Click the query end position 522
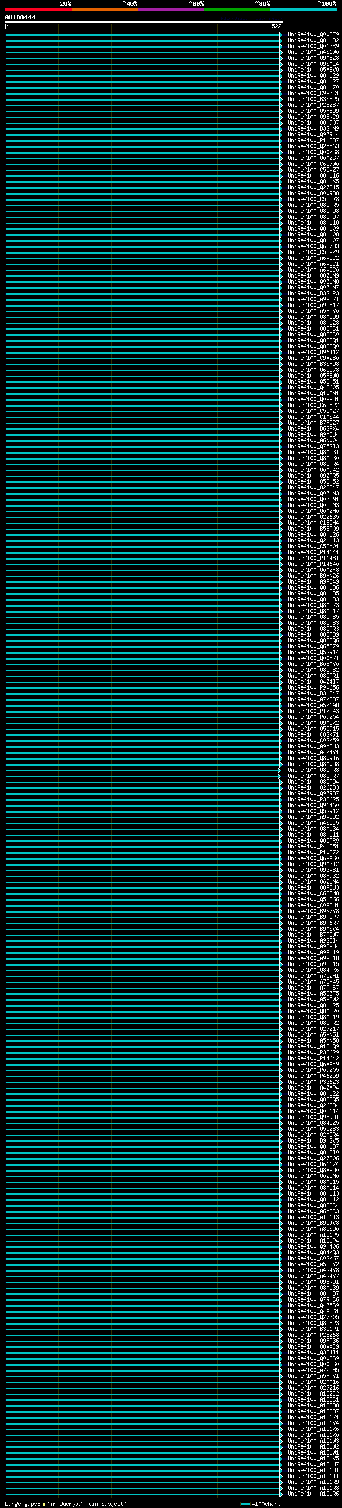 pyautogui.click(x=276, y=26)
